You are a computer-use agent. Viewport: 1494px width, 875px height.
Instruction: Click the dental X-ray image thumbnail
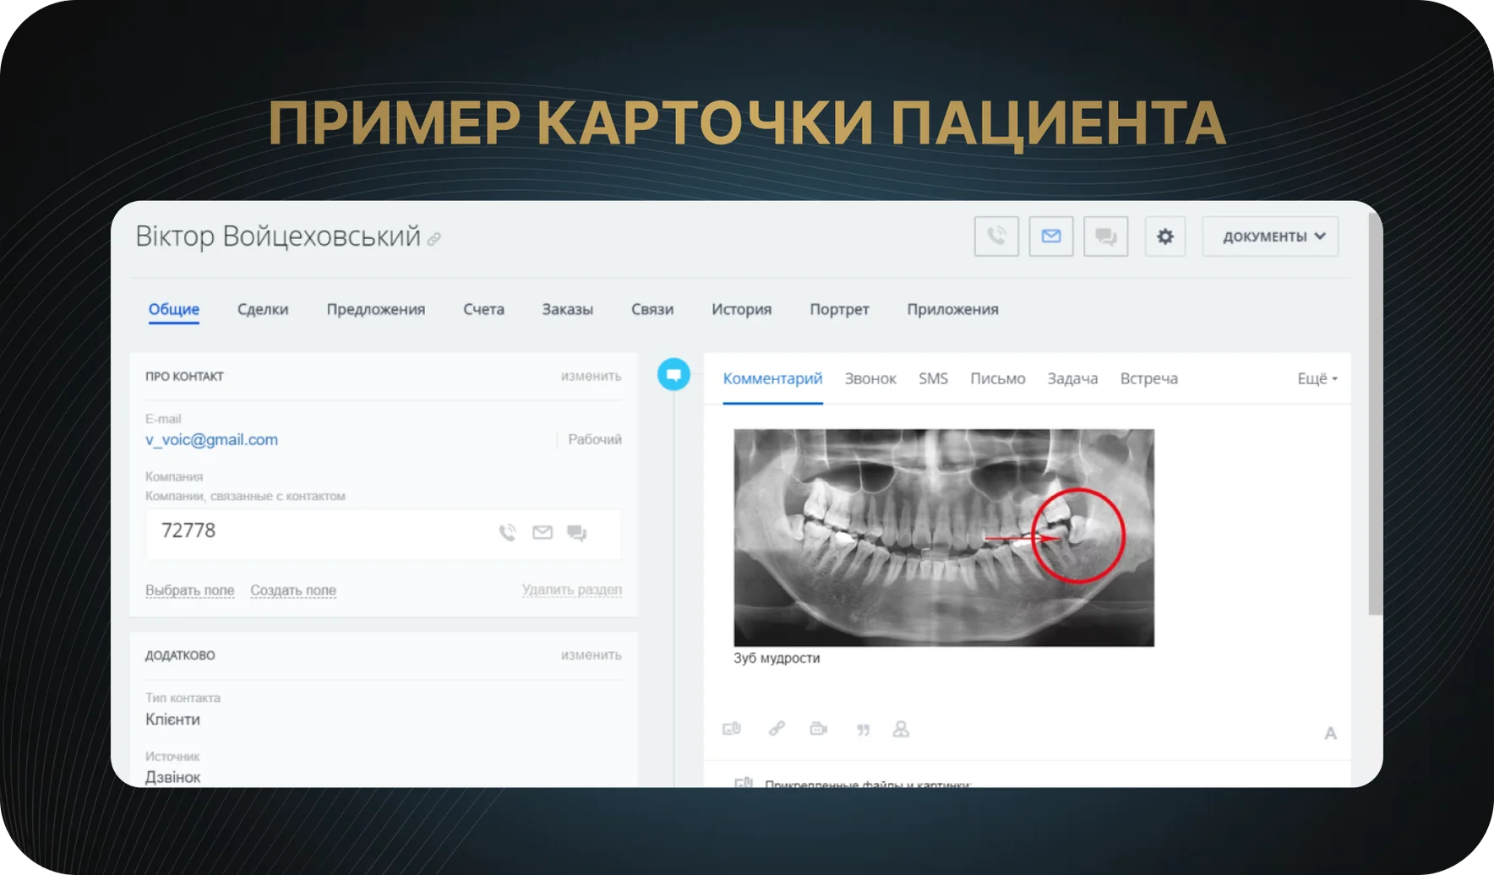click(944, 538)
